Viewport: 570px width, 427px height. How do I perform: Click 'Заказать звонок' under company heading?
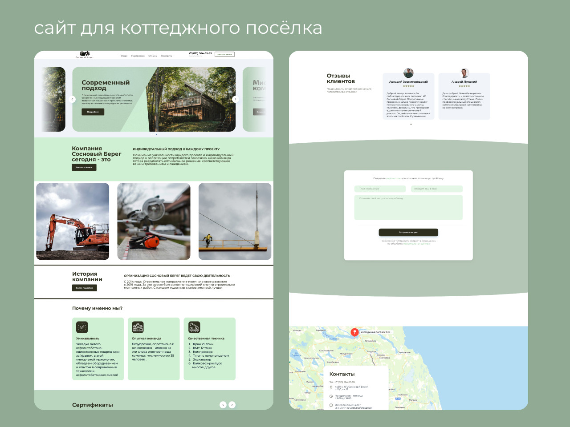[x=84, y=167]
